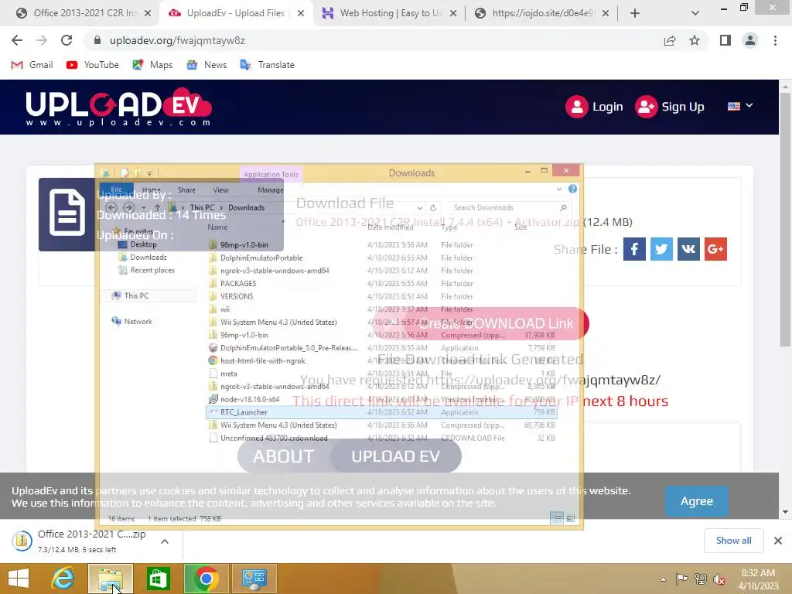Open a new Chrome tab with the plus

(x=635, y=13)
